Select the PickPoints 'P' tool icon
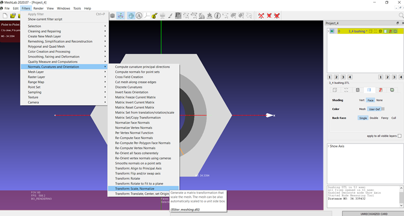The width and height of the screenshot is (404, 216). [x=178, y=16]
